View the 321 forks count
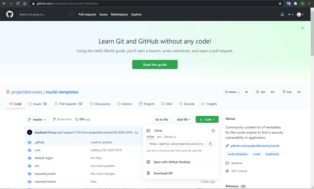314x189 pixels. pos(299,92)
